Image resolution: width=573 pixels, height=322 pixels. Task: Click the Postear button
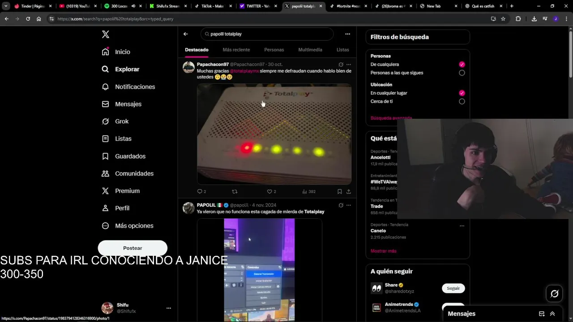point(133,248)
